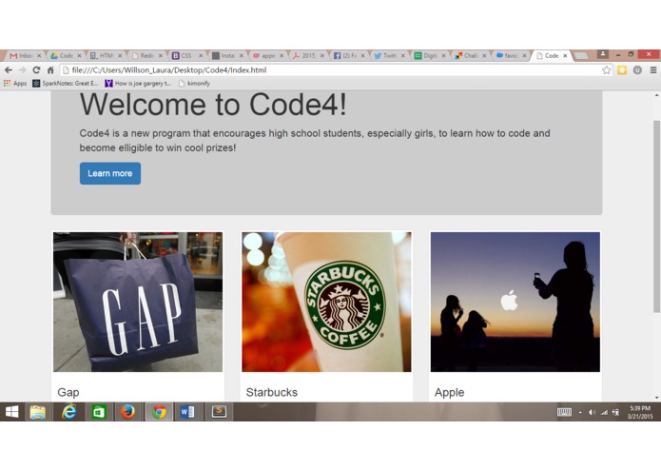Click the Apple card heading
The height and width of the screenshot is (470, 661).
449,392
